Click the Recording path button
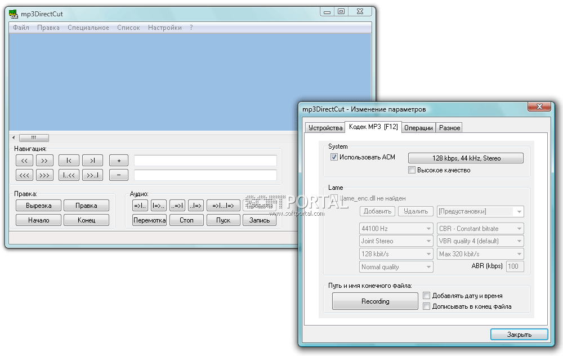563x356 pixels. point(375,301)
